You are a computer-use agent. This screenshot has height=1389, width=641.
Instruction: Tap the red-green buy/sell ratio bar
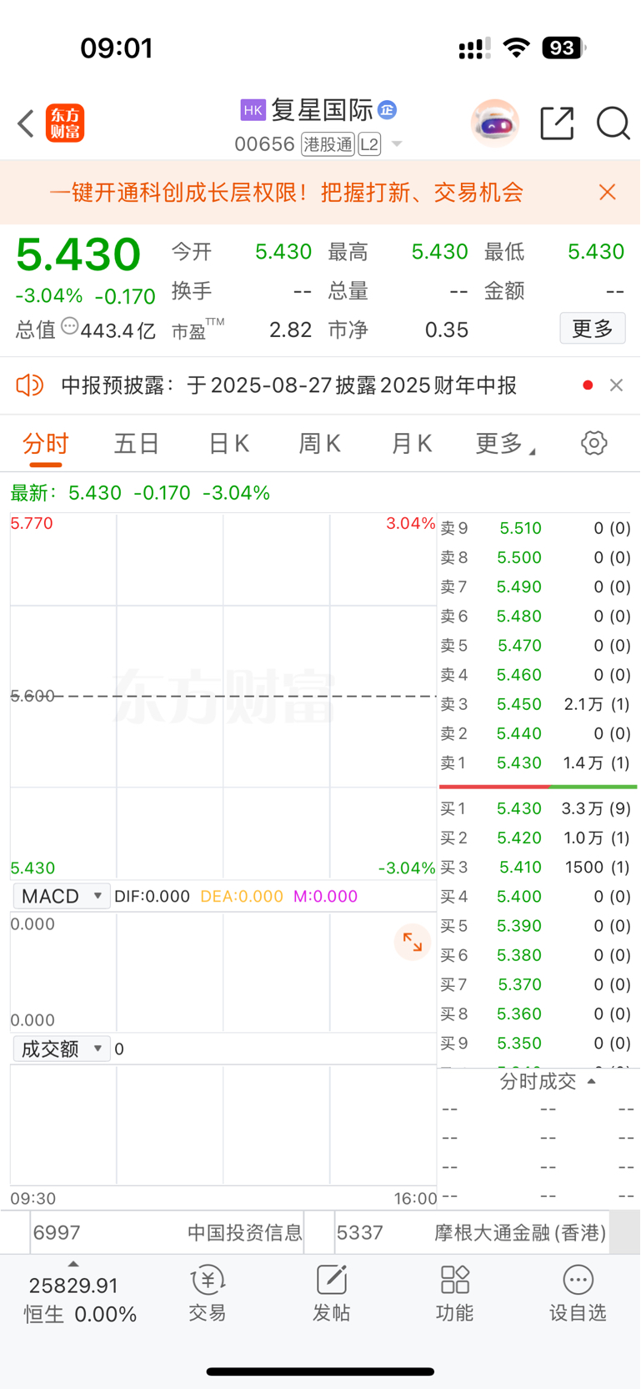[538, 786]
